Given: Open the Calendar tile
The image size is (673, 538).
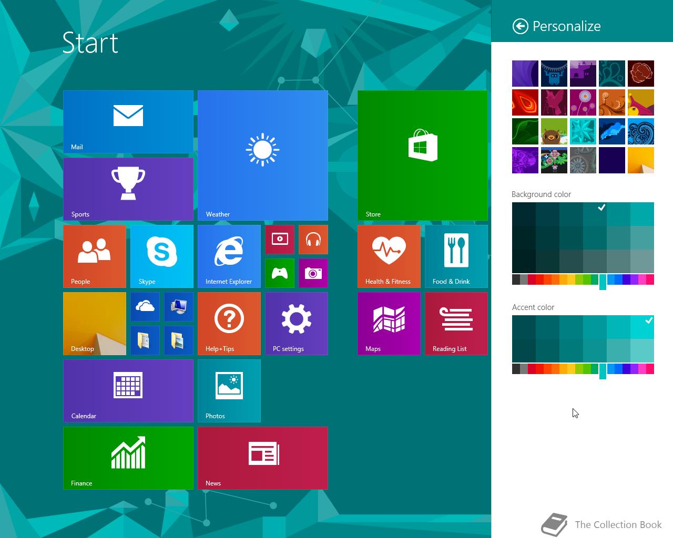Looking at the screenshot, I should tap(128, 391).
